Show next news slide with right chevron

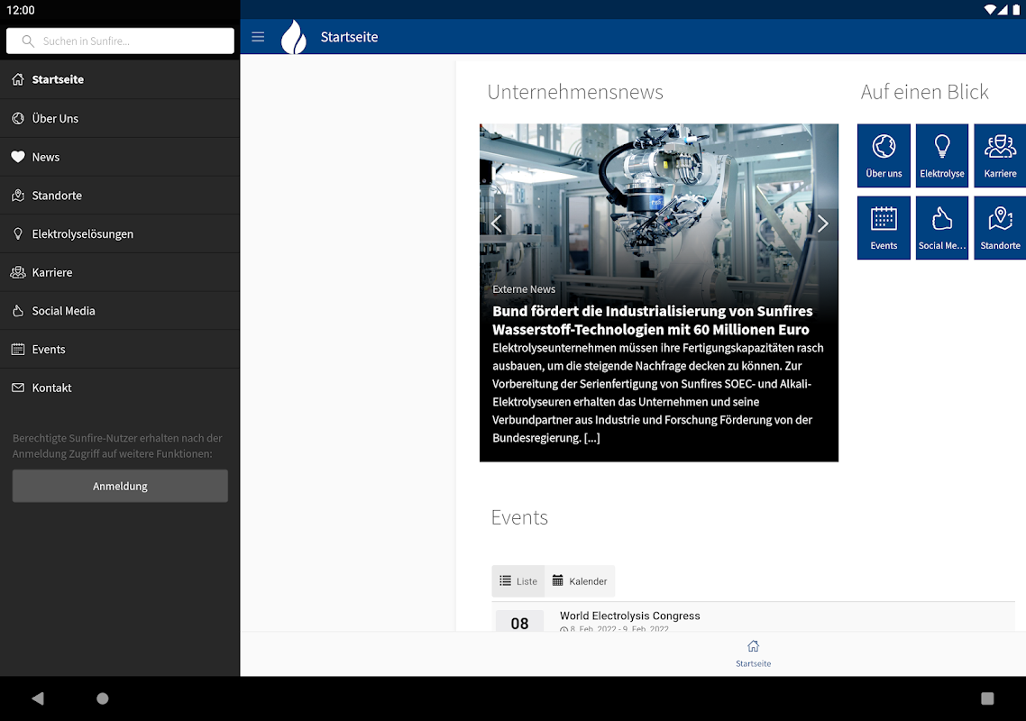pyautogui.click(x=822, y=224)
